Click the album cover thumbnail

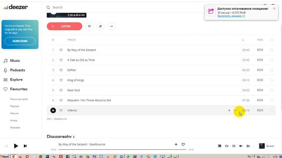(67, 15)
